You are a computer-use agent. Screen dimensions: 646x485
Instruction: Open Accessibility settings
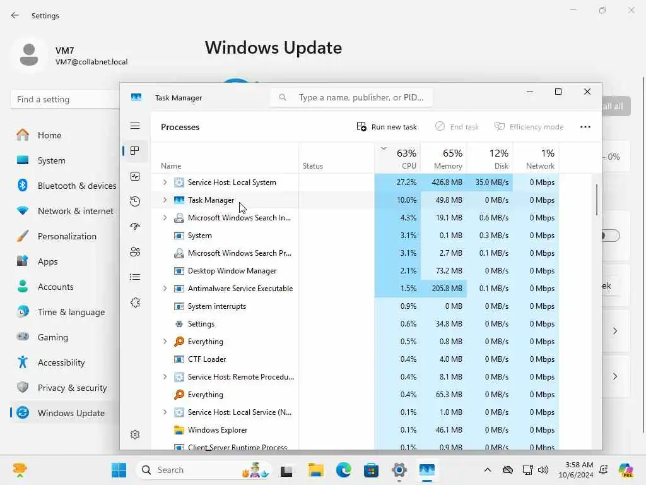(66, 362)
